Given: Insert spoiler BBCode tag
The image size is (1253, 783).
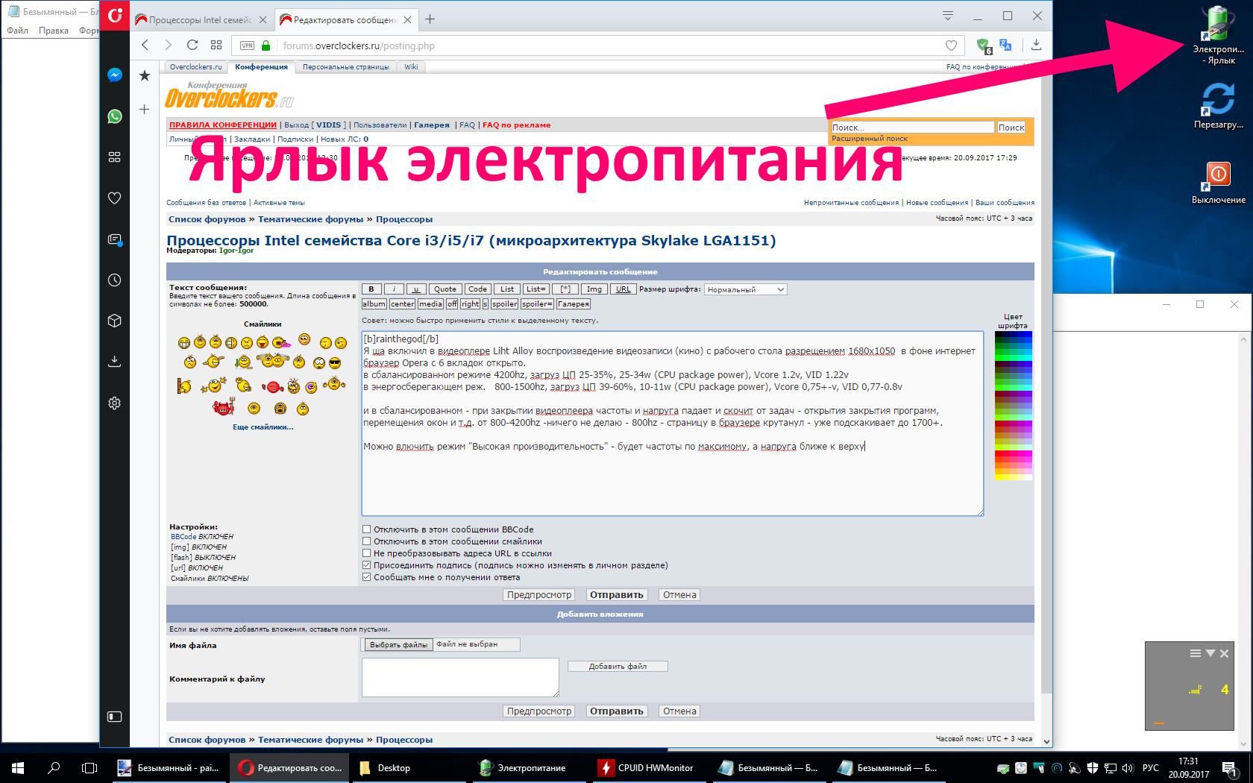Looking at the screenshot, I should pyautogui.click(x=504, y=304).
